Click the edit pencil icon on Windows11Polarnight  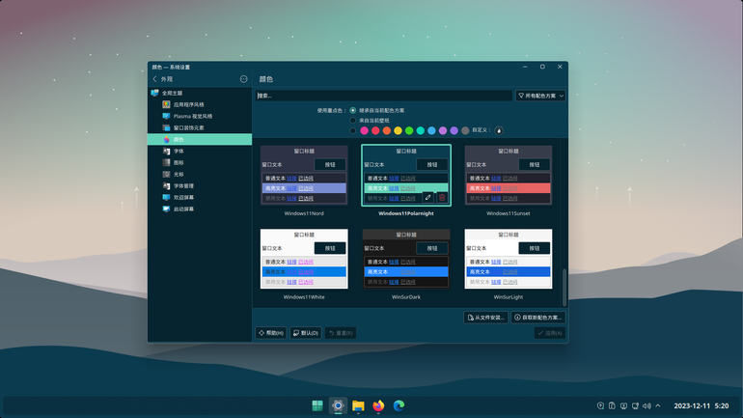[427, 198]
